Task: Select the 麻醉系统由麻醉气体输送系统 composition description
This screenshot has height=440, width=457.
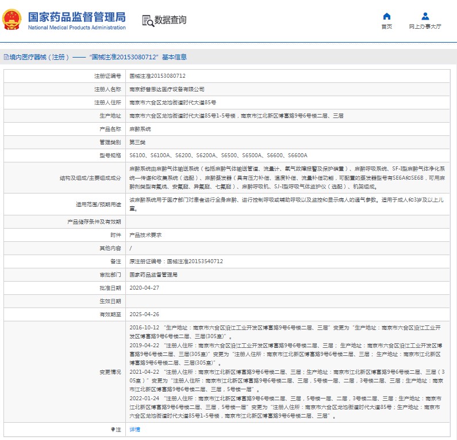Action: click(287, 177)
